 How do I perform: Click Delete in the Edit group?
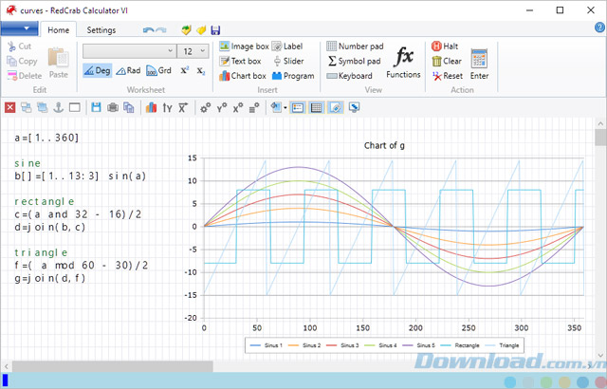tap(25, 76)
